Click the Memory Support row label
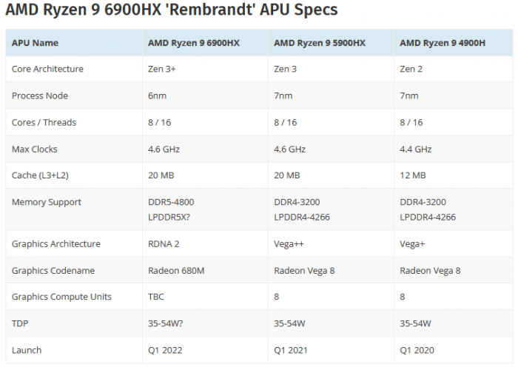Image resolution: width=518 pixels, height=367 pixels. click(47, 202)
